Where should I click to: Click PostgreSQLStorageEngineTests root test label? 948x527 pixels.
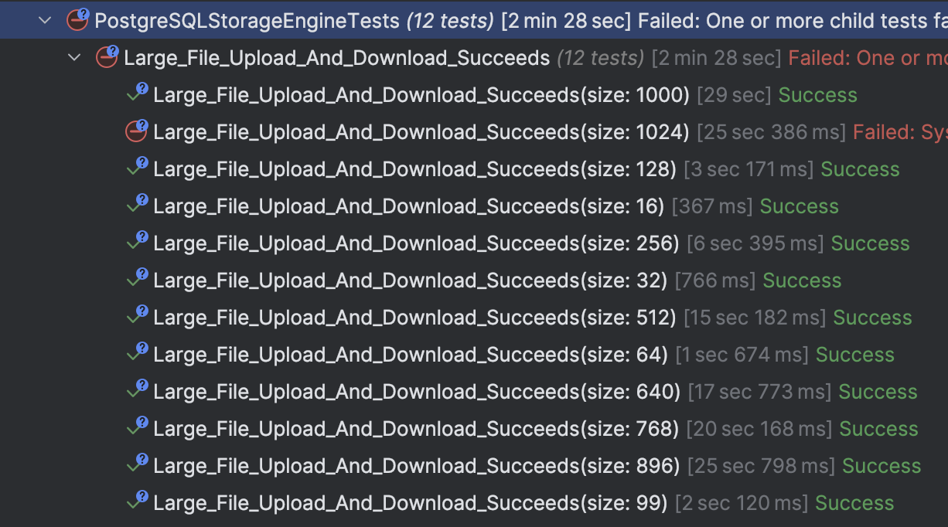click(247, 21)
